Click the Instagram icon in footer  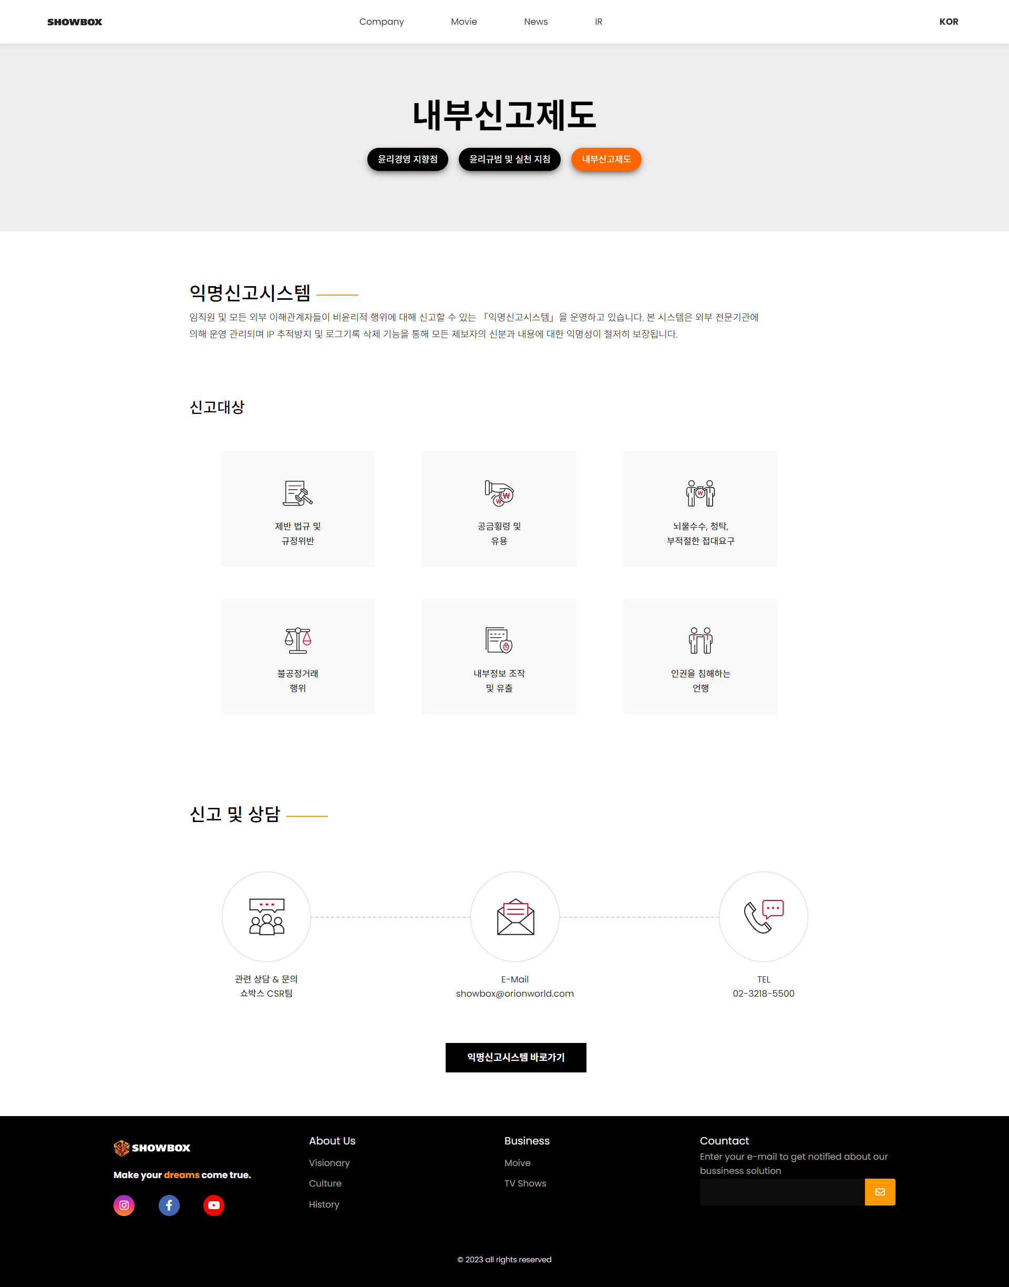coord(124,1205)
